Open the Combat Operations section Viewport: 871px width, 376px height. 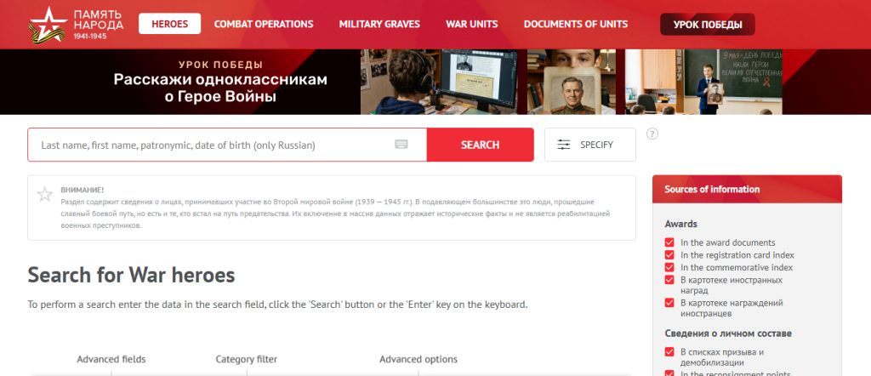click(x=264, y=24)
